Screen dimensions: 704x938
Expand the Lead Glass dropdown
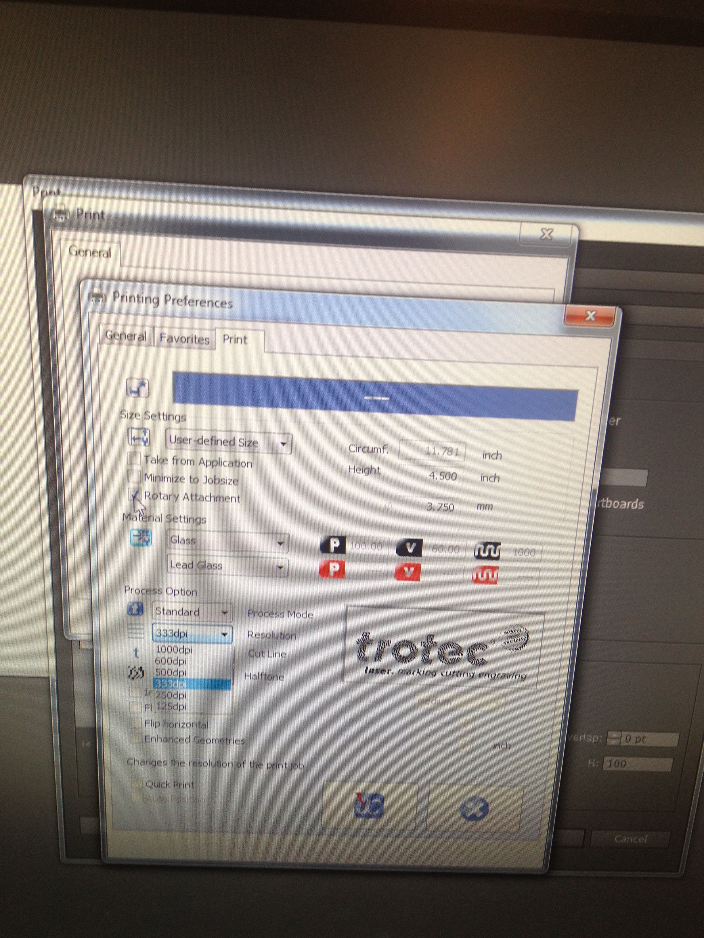tap(228, 566)
